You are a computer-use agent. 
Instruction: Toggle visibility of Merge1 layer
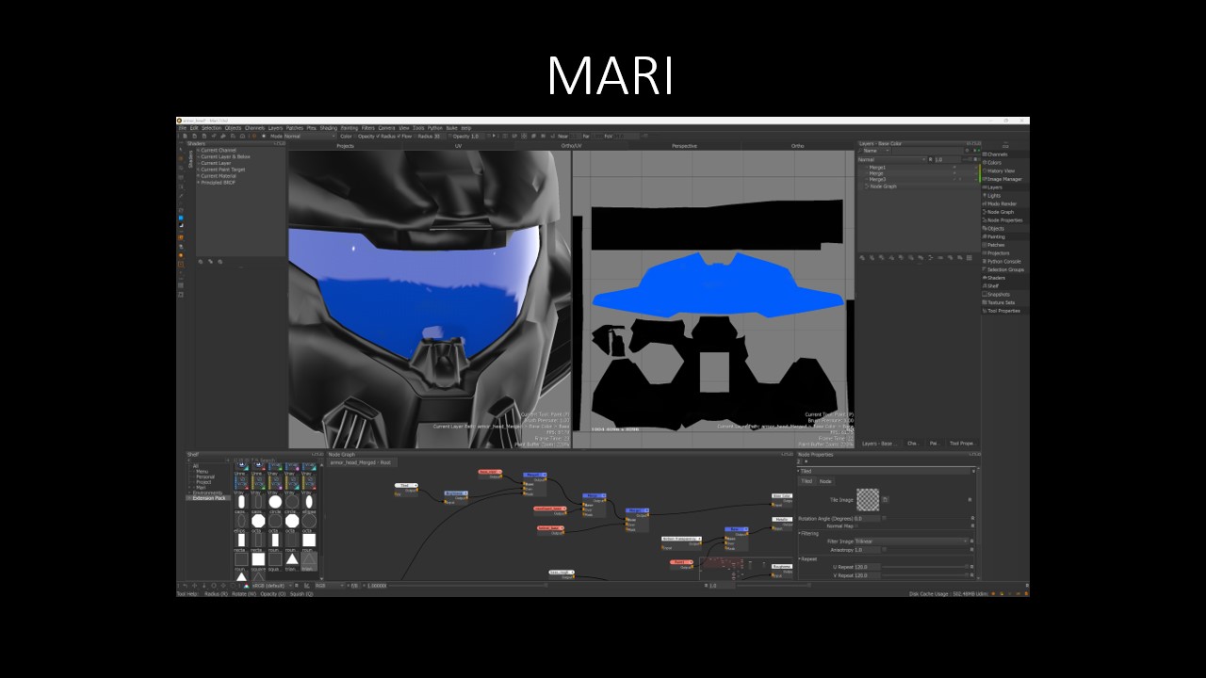coord(953,168)
